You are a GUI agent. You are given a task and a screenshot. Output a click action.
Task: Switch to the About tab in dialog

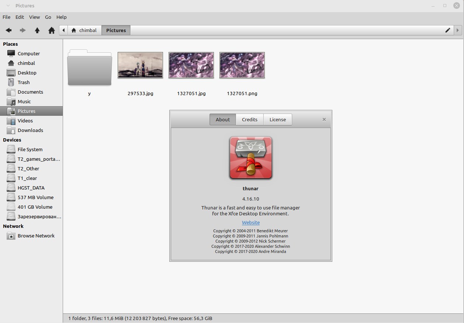pyautogui.click(x=223, y=119)
